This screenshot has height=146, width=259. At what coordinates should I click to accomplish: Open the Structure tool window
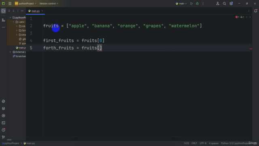[3, 20]
